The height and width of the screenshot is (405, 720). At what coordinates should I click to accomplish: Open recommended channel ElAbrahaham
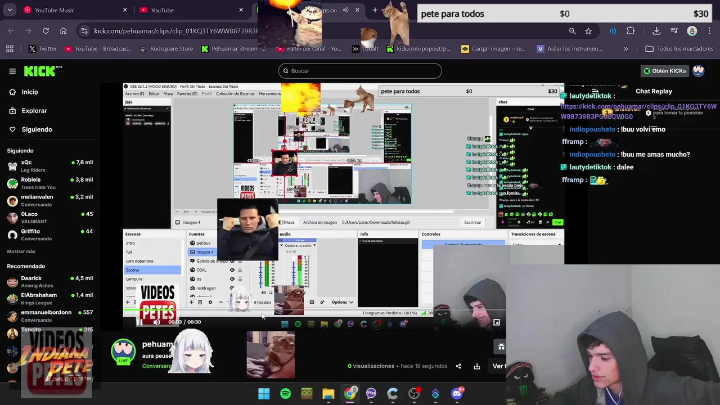point(49,299)
